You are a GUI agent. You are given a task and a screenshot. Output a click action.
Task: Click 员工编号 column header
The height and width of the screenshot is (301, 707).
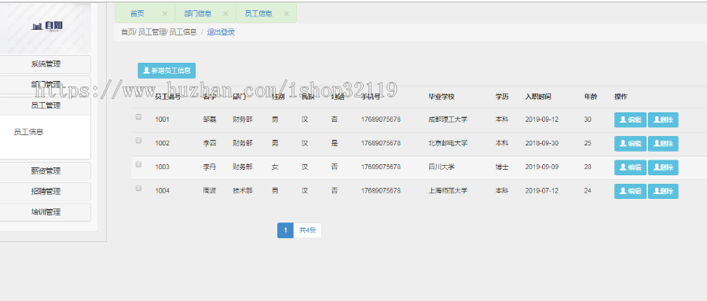coord(168,97)
